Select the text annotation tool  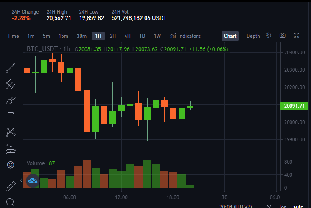pyautogui.click(x=11, y=116)
